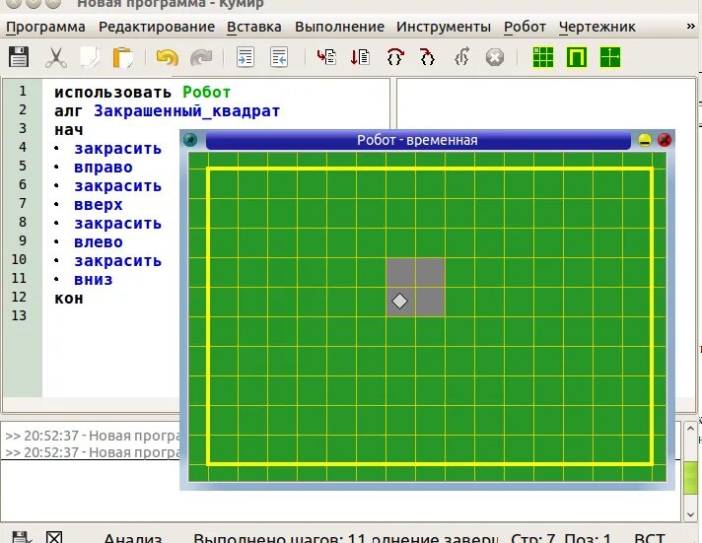Run to cursor with down arrow icon
The image size is (702, 543).
click(360, 57)
